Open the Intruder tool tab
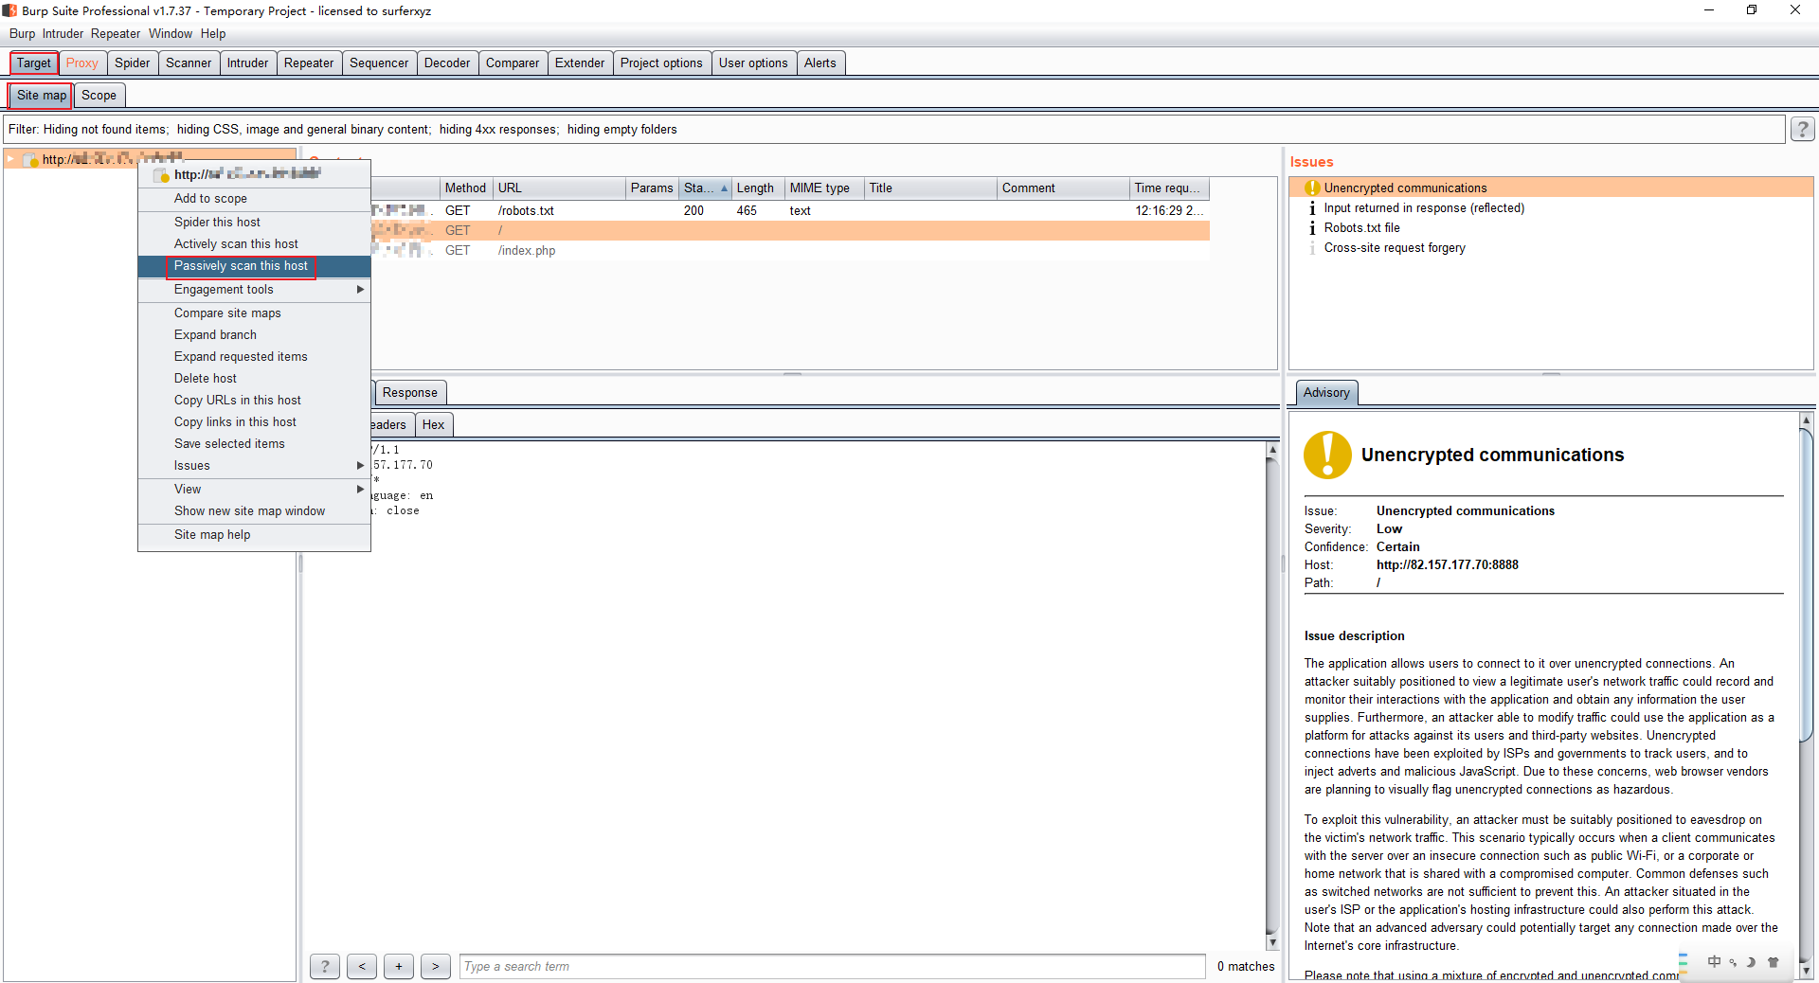The image size is (1819, 983). pyautogui.click(x=247, y=63)
